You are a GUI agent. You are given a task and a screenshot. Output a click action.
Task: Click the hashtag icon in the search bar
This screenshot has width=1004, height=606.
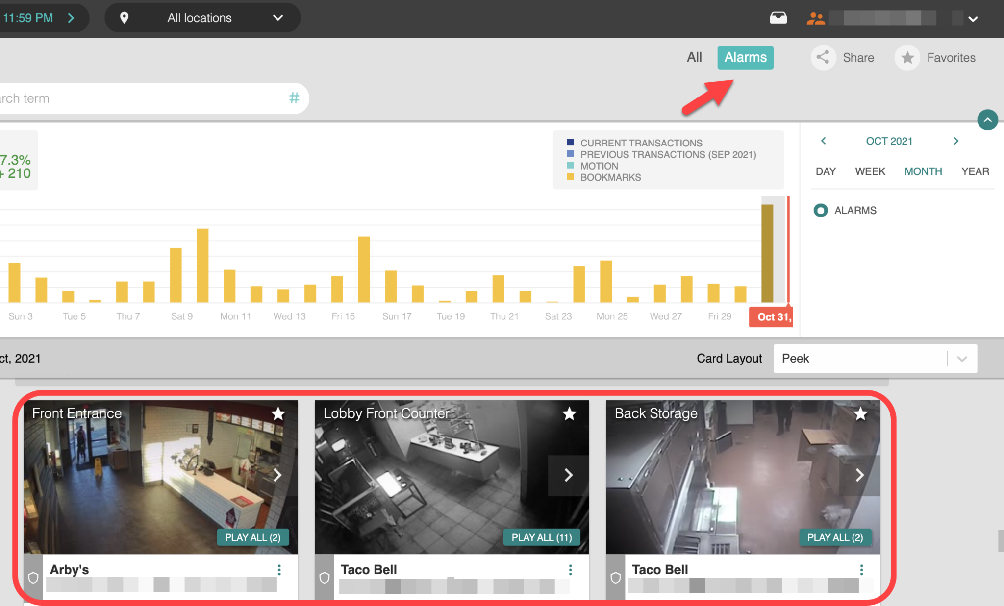(294, 98)
